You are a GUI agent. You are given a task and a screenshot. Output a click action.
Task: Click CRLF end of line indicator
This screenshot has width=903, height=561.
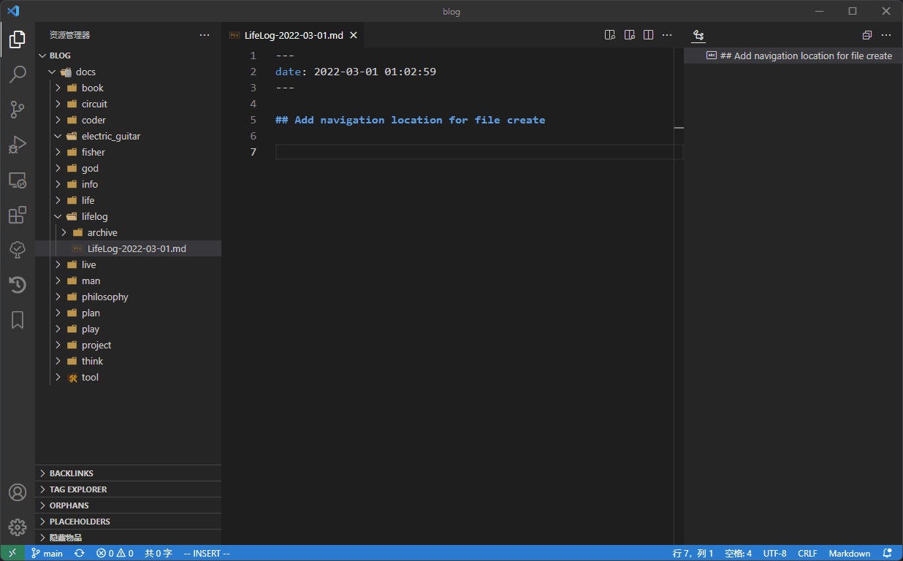coord(807,554)
